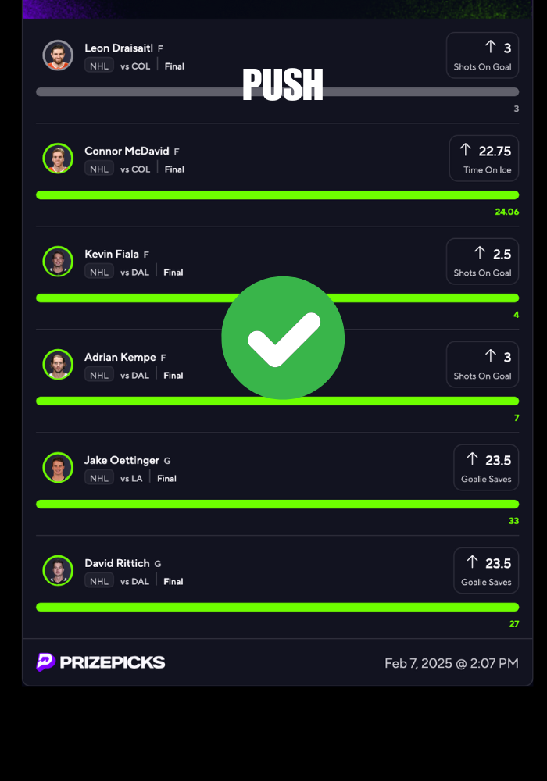The height and width of the screenshot is (781, 547).
Task: Click Draisaitl's gray push progress bar
Action: [x=277, y=92]
